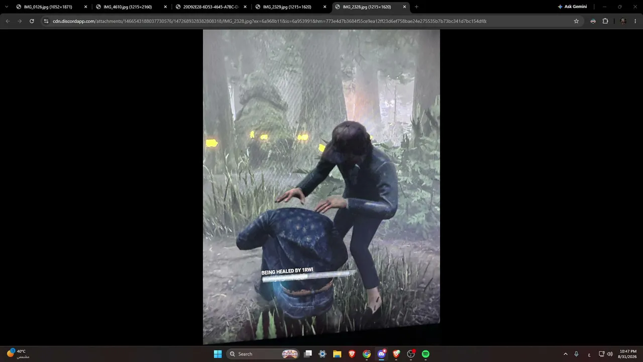Open the Settings gear app on taskbar
Viewport: 643px width, 362px height.
pyautogui.click(x=323, y=354)
